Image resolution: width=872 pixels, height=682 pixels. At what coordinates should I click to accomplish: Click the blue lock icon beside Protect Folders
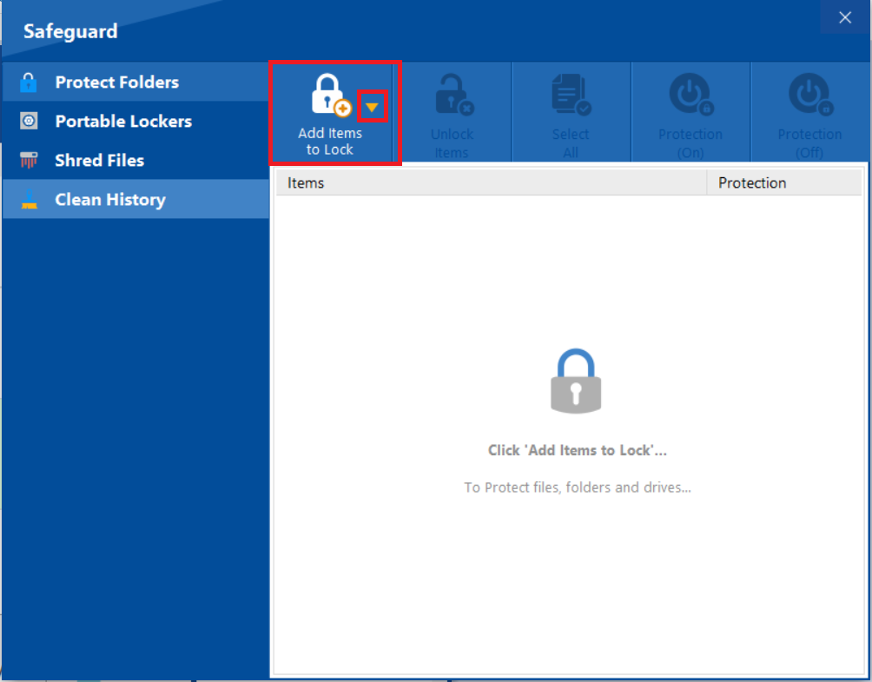(x=29, y=83)
